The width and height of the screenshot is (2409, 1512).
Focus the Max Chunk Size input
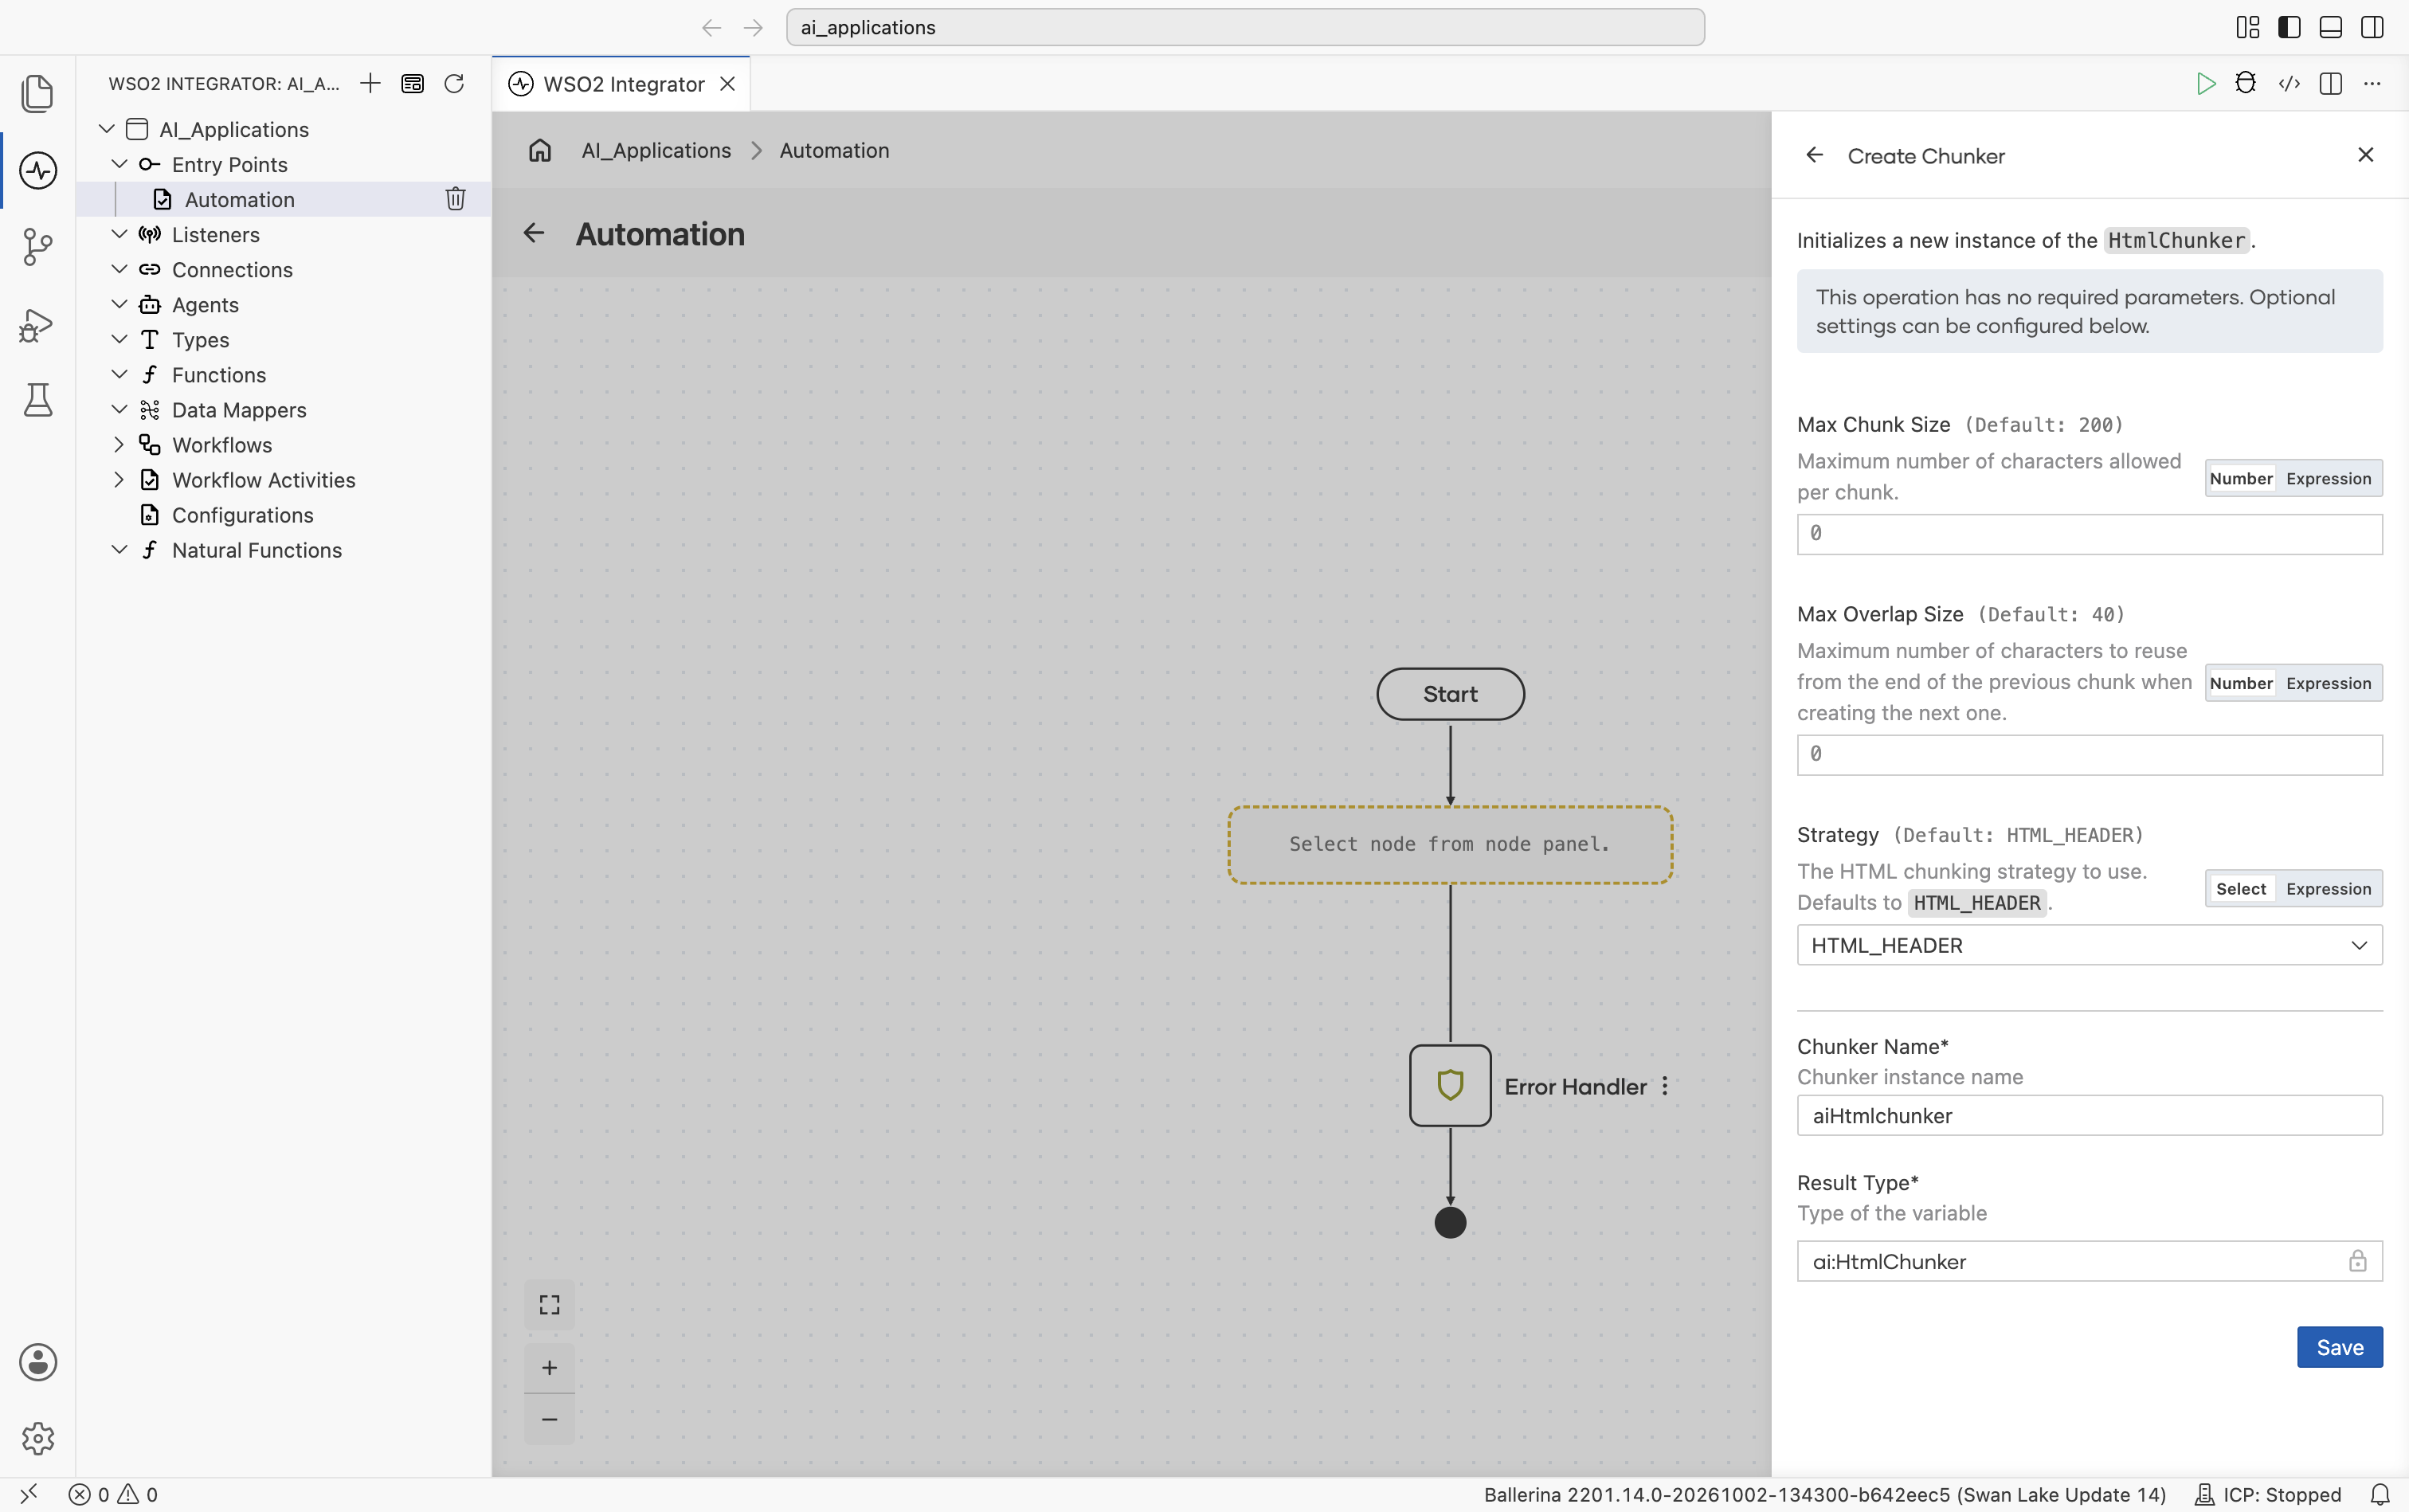tap(2089, 534)
